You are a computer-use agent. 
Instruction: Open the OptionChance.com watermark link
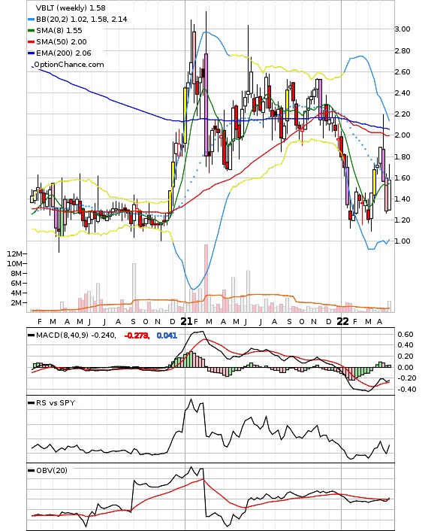(x=68, y=65)
